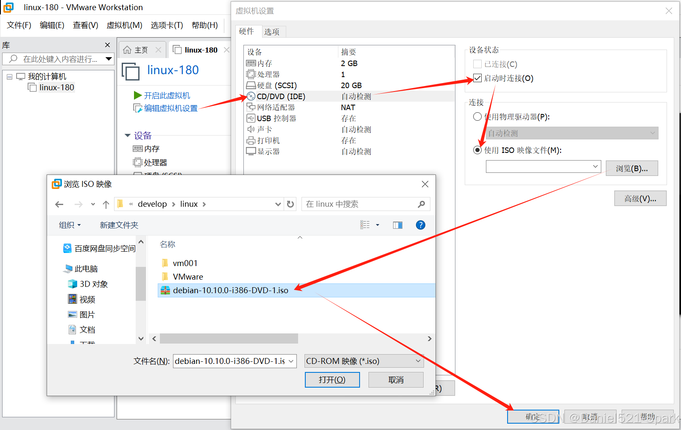Screen dimensions: 681x430
Task: Go back in the ISO browse dialog
Action: 59,205
